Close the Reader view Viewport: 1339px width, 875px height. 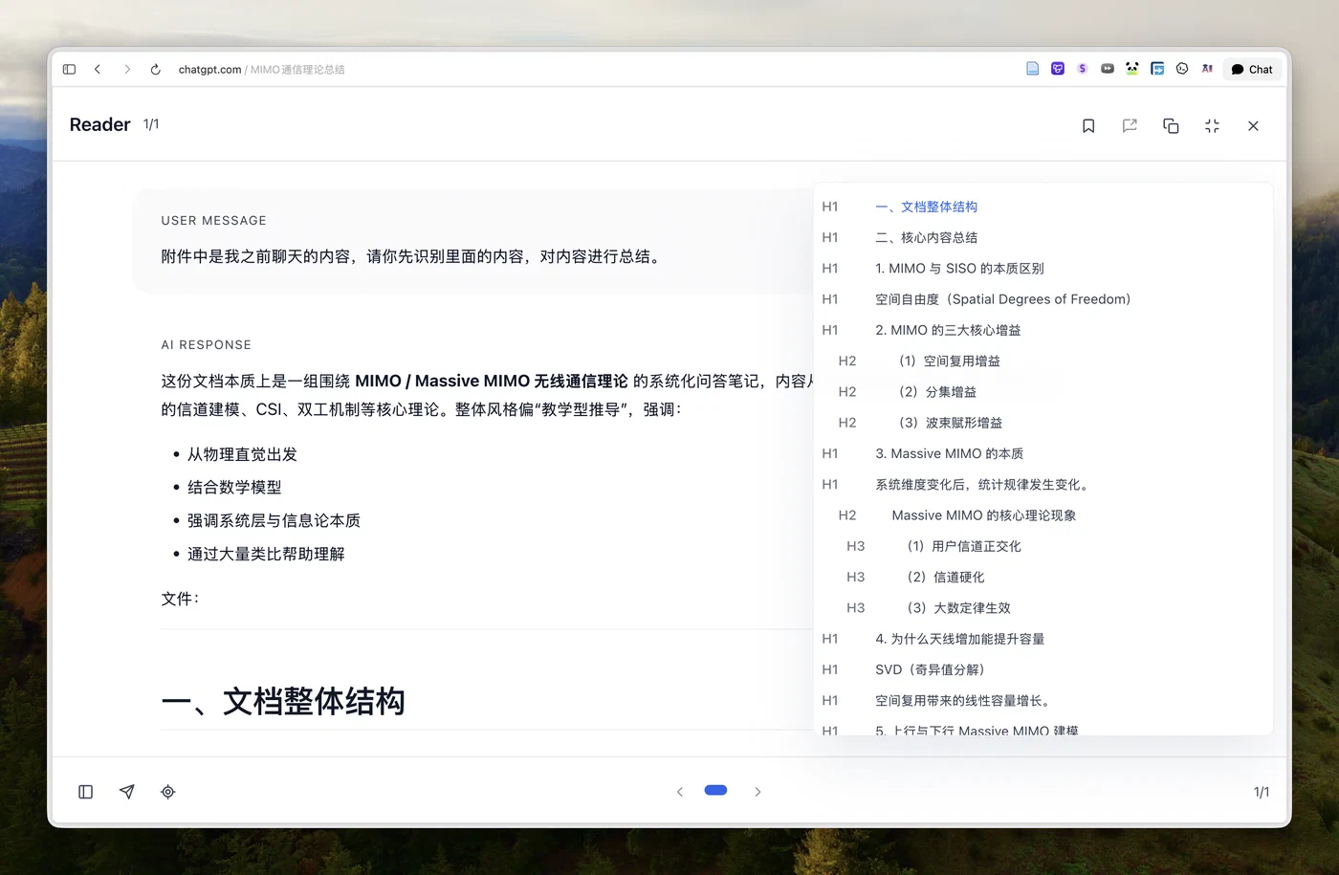pyautogui.click(x=1253, y=126)
